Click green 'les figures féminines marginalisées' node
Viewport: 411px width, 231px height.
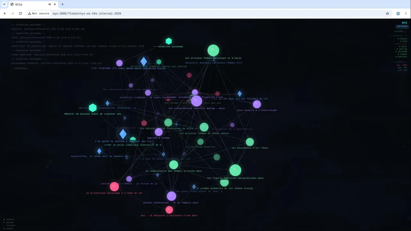(x=235, y=170)
